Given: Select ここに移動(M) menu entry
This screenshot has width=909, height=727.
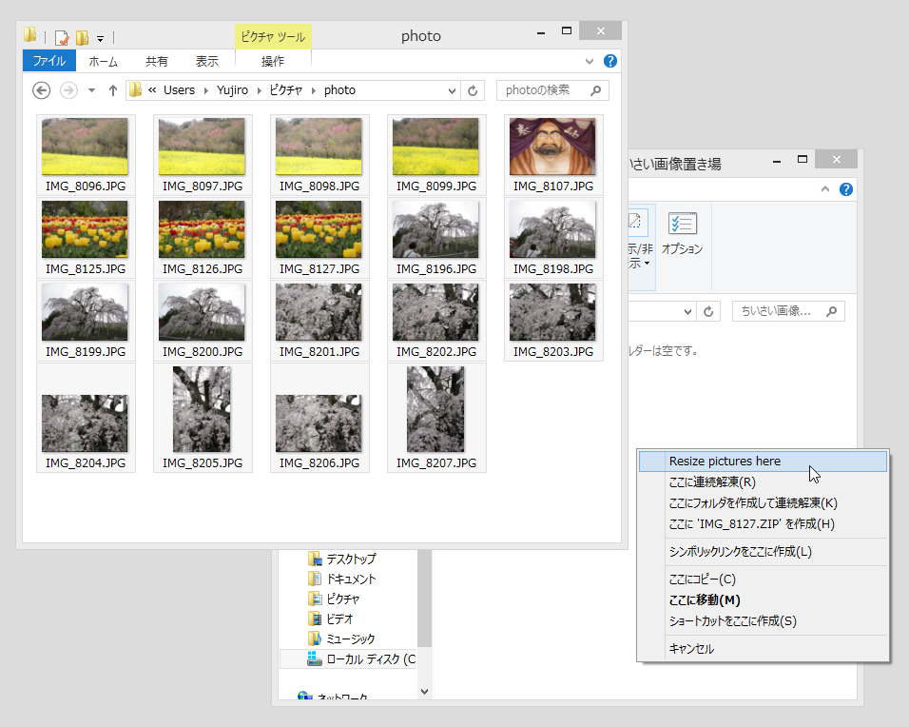Looking at the screenshot, I should [x=763, y=600].
